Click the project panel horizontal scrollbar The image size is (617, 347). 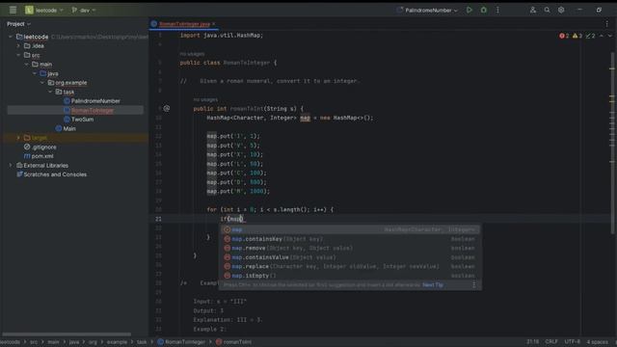point(67,334)
